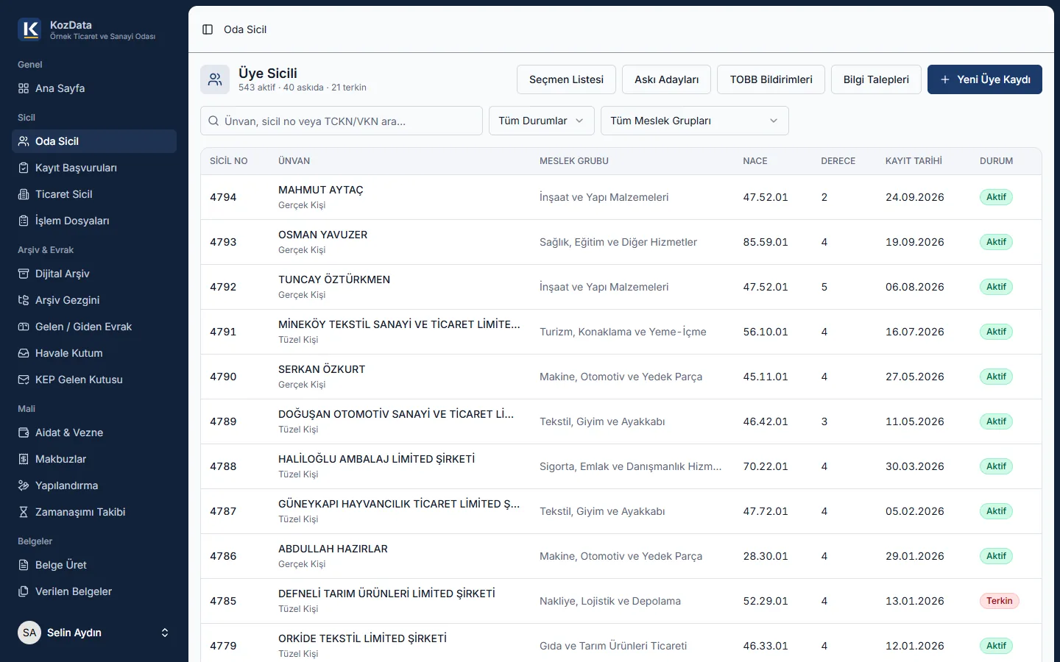Screen dimensions: 1060x662
Task: Click the Ana Sayfa grid icon
Action: click(24, 88)
